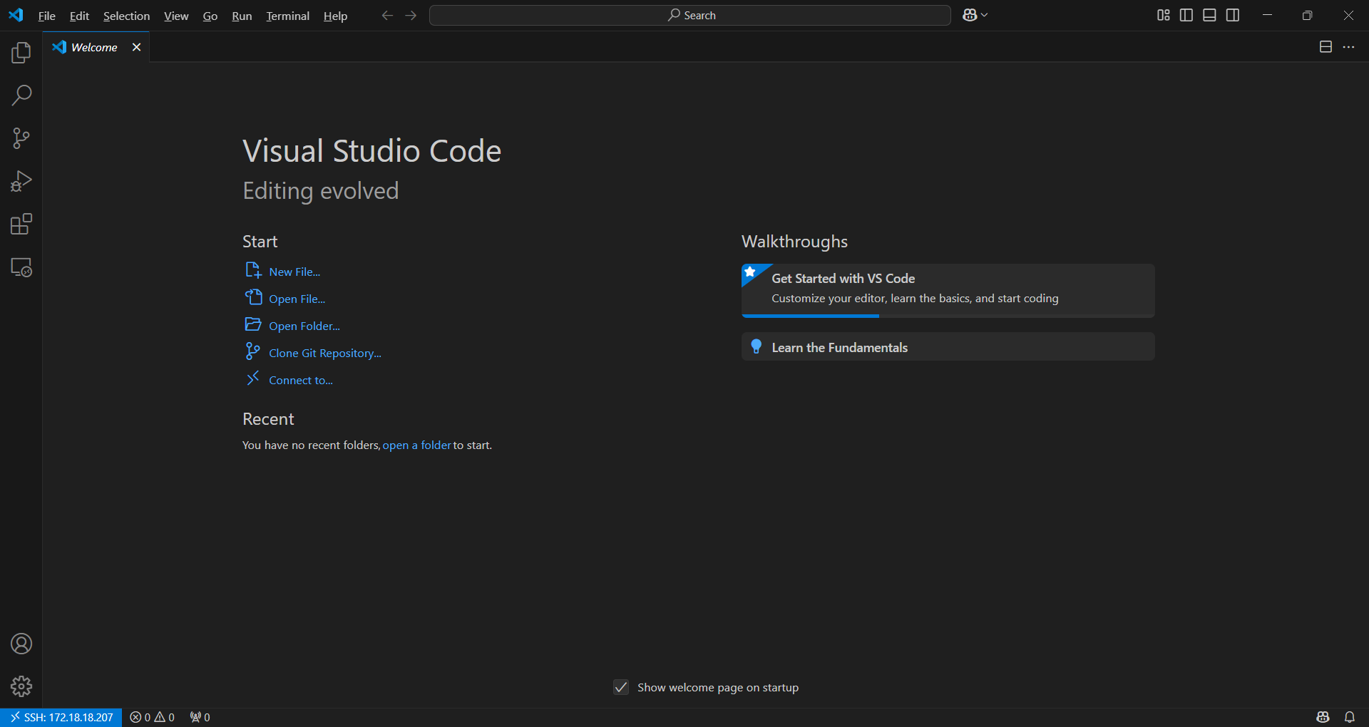Click the lightbulb icon on Fundamentals card
The height and width of the screenshot is (727, 1369).
[757, 347]
